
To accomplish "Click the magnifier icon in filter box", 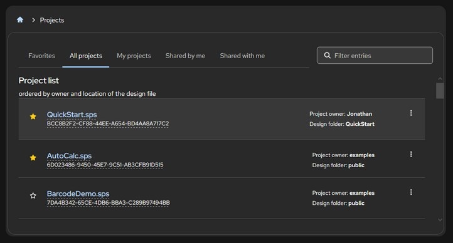I will (x=328, y=55).
